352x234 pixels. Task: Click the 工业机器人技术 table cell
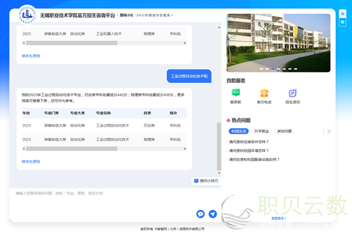point(109,34)
